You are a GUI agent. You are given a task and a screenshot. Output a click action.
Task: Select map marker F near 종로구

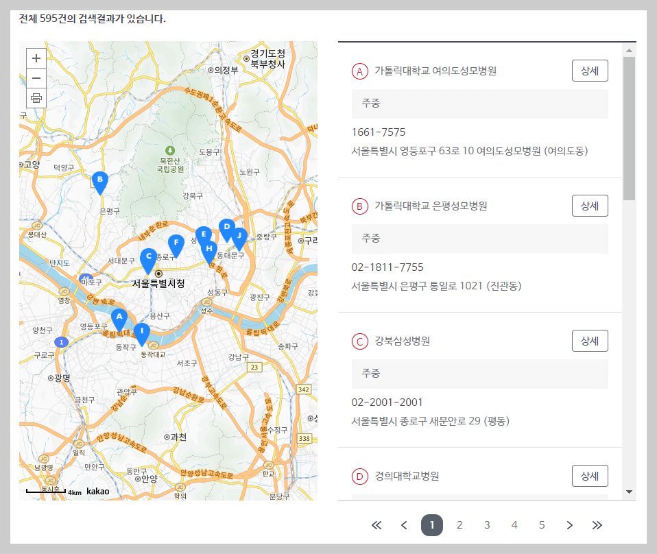click(176, 243)
